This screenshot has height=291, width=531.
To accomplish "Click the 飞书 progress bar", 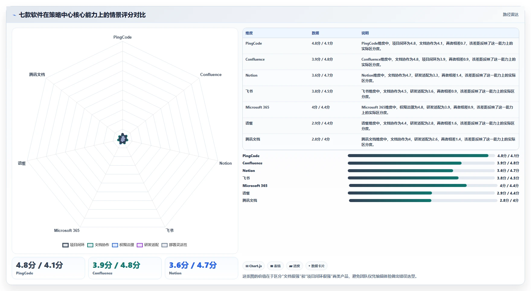I will (x=421, y=178).
